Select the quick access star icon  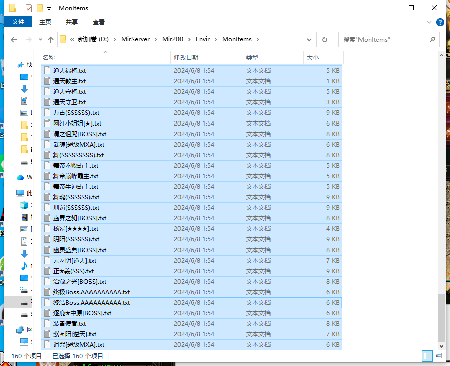(21, 65)
